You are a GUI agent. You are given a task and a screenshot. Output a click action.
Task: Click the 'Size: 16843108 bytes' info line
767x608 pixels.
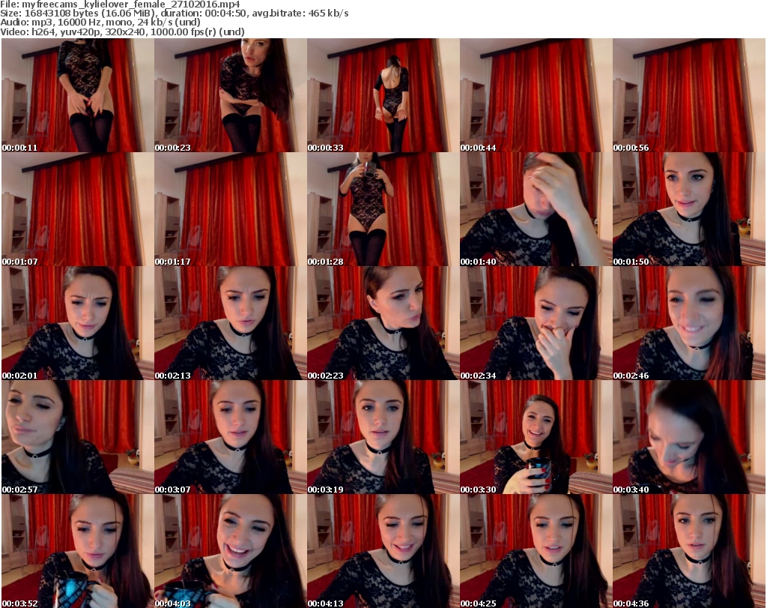click(174, 13)
